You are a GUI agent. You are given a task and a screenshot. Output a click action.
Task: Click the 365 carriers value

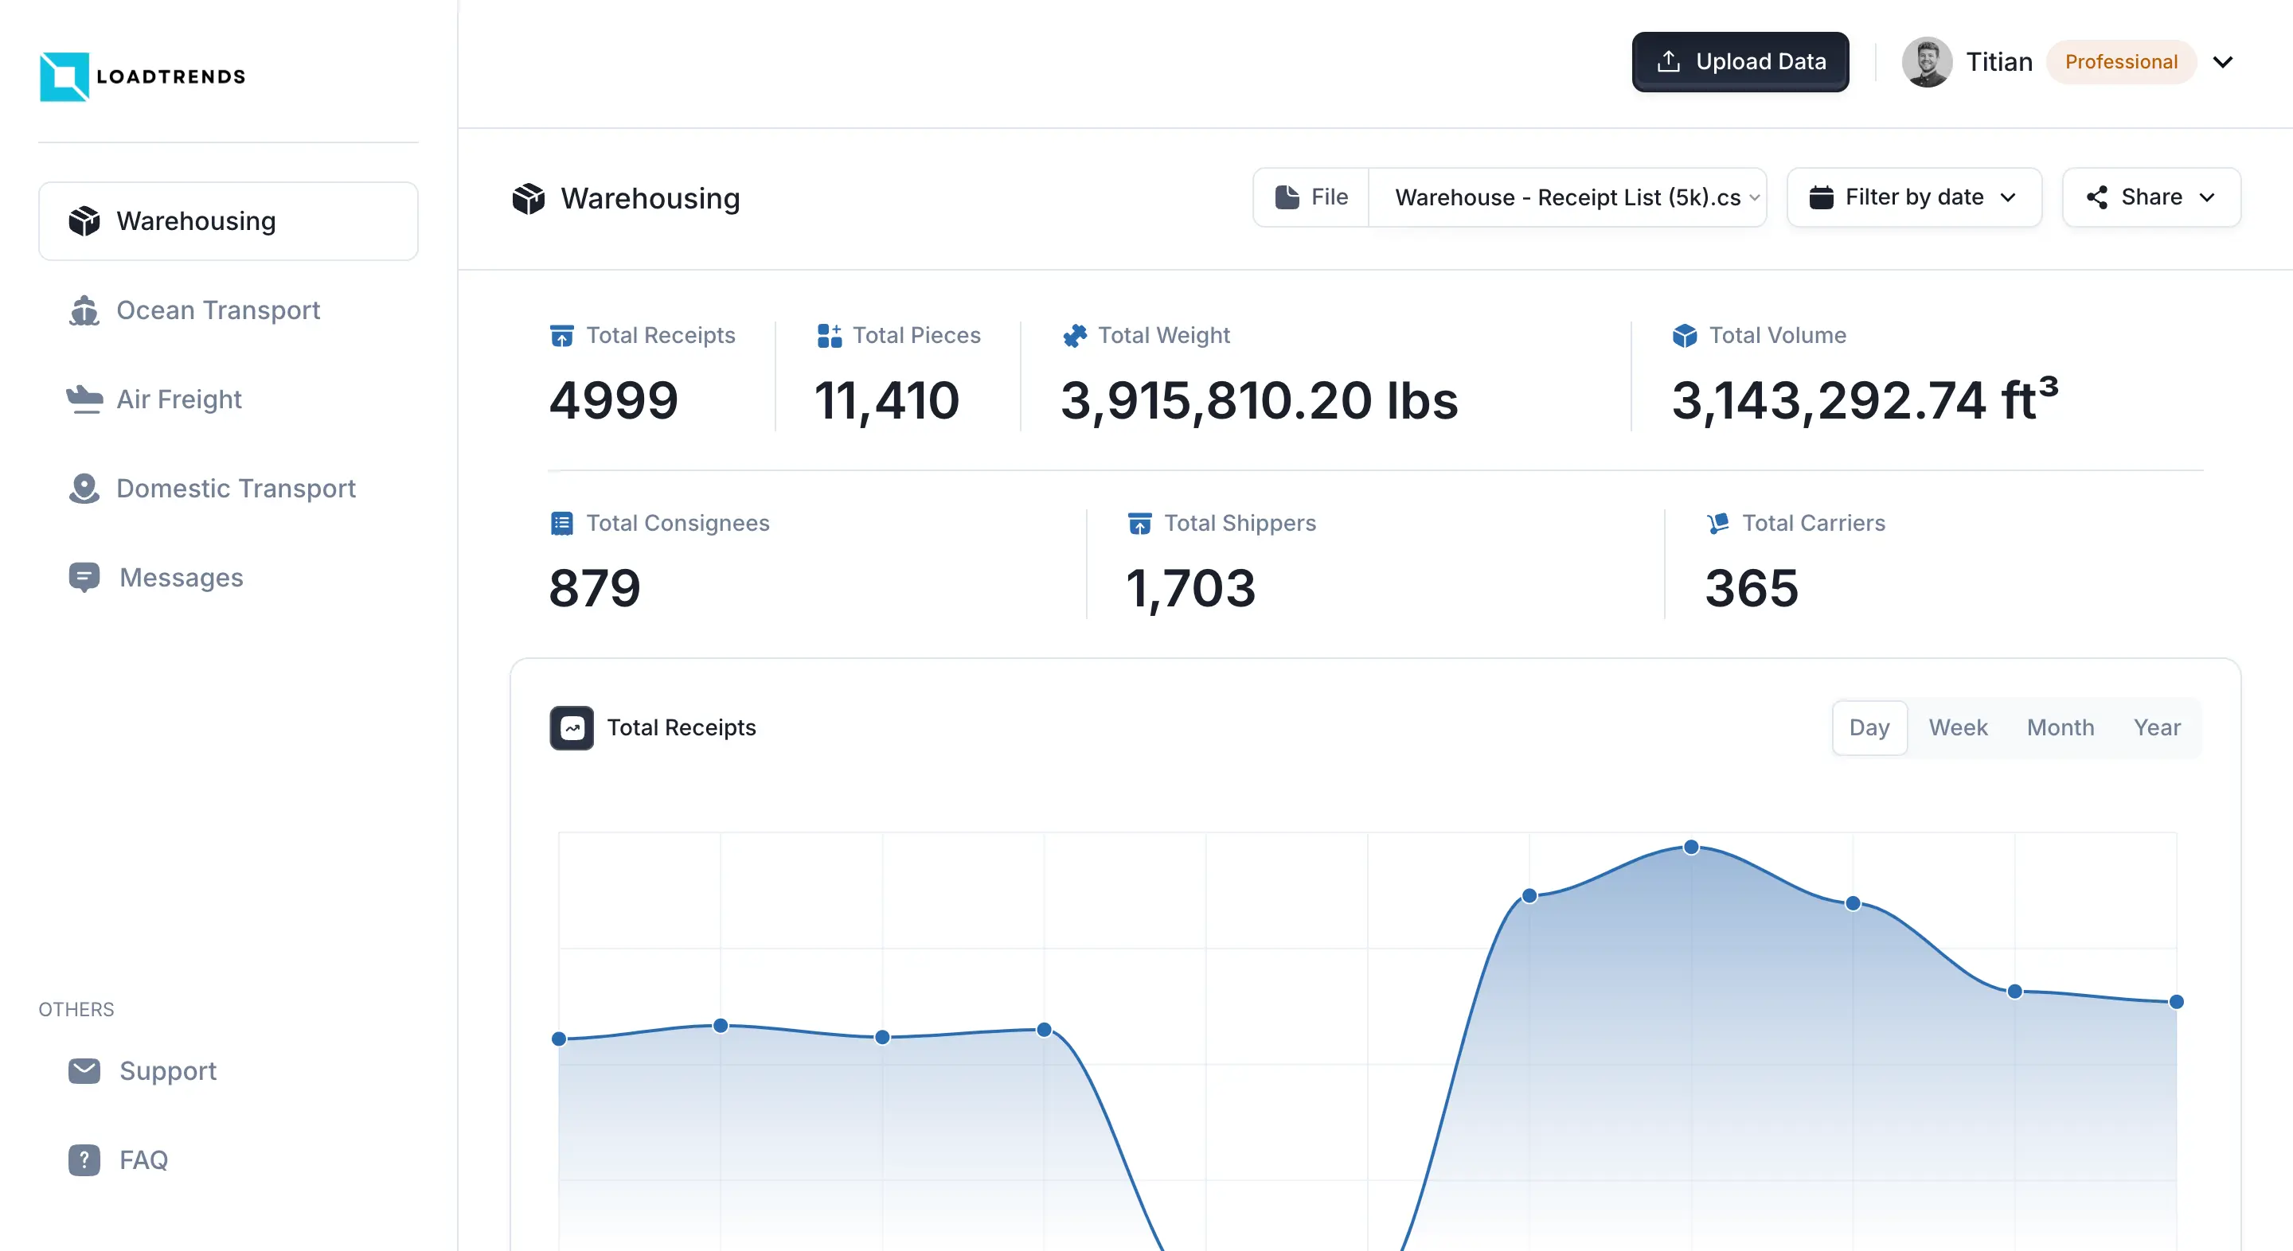(1752, 588)
